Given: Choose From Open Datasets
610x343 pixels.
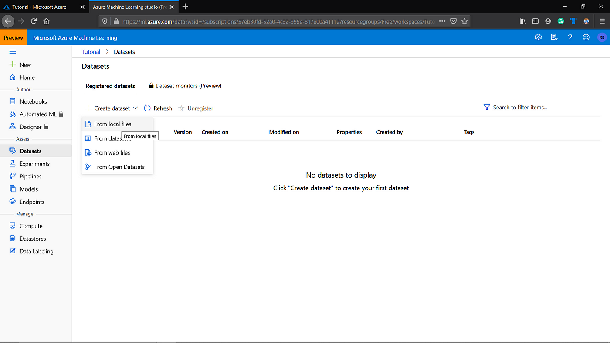Looking at the screenshot, I should point(117,167).
